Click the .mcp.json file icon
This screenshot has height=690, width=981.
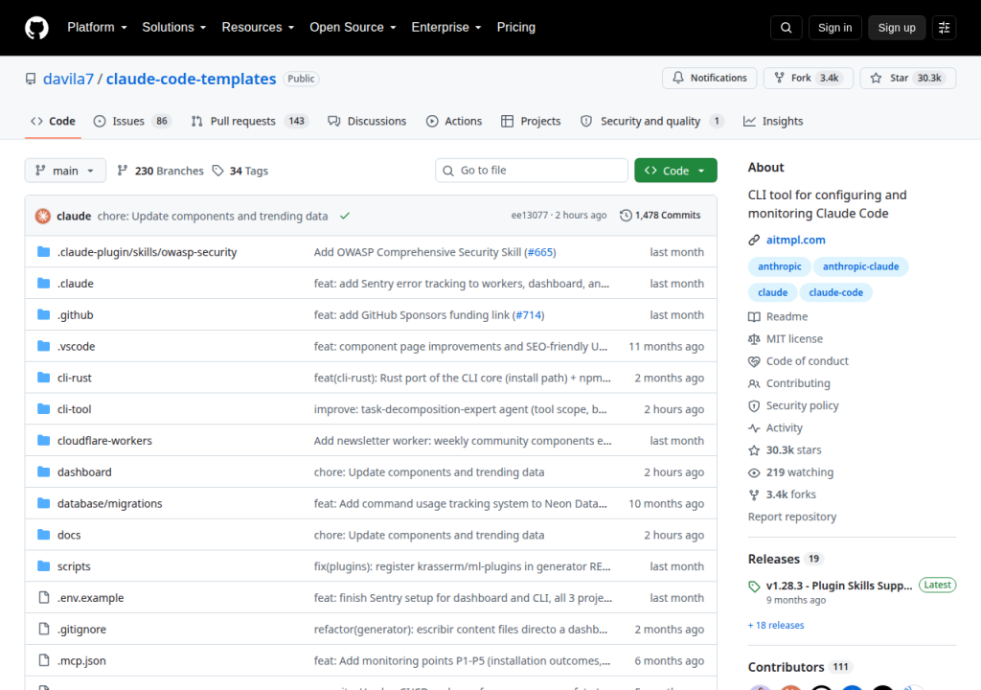(43, 660)
